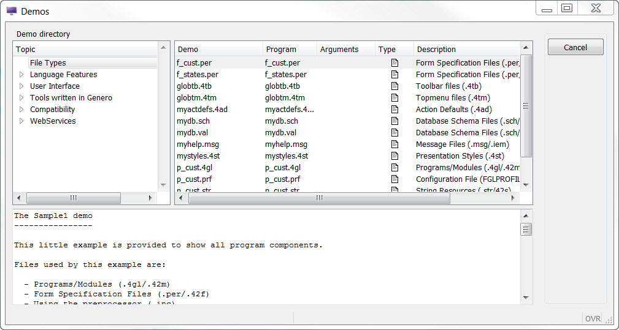Image resolution: width=619 pixels, height=330 pixels.
Task: Click the Topmenu files (.4tm) description
Action: coord(453,98)
